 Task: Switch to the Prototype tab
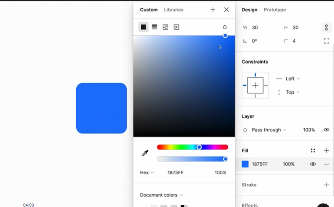(x=275, y=10)
